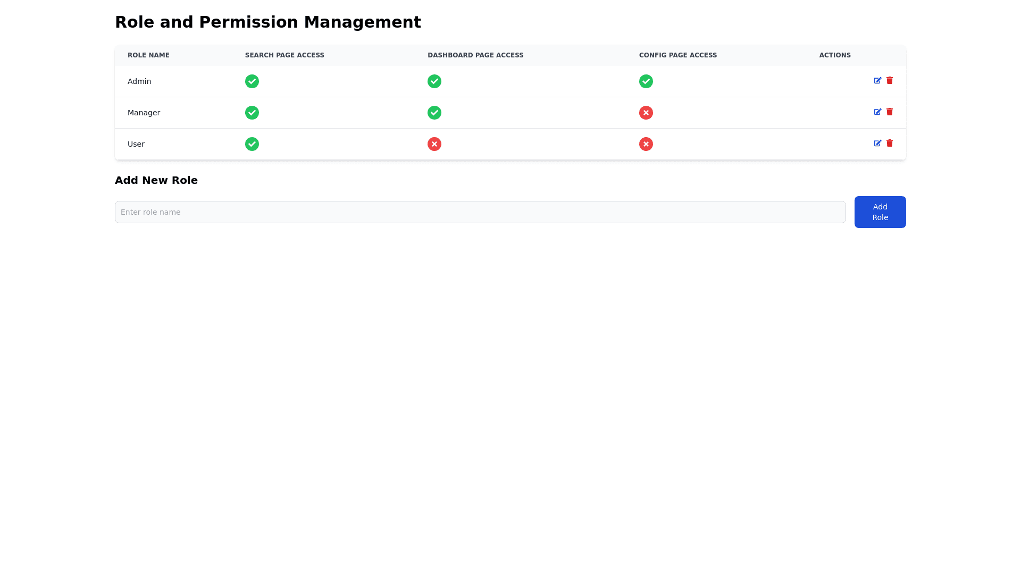
Task: Click the edit icon for Admin role
Action: click(x=877, y=81)
